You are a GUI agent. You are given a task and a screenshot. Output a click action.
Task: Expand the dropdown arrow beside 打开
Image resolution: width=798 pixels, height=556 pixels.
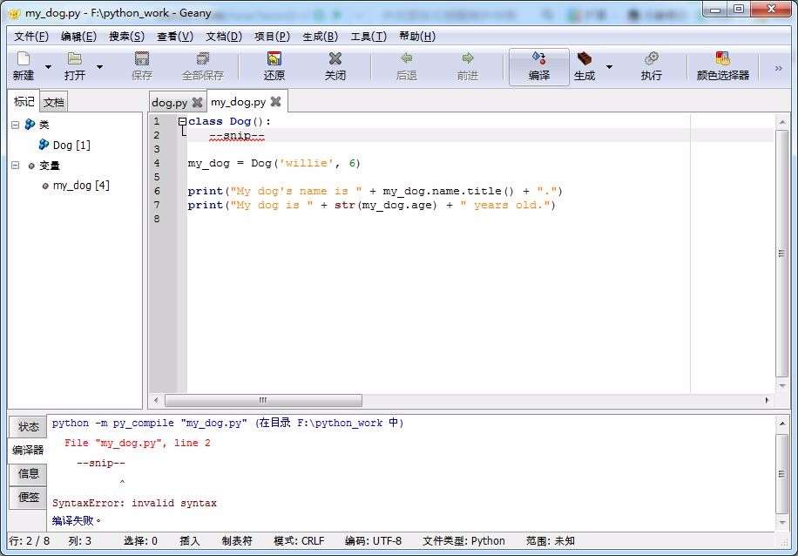point(99,67)
